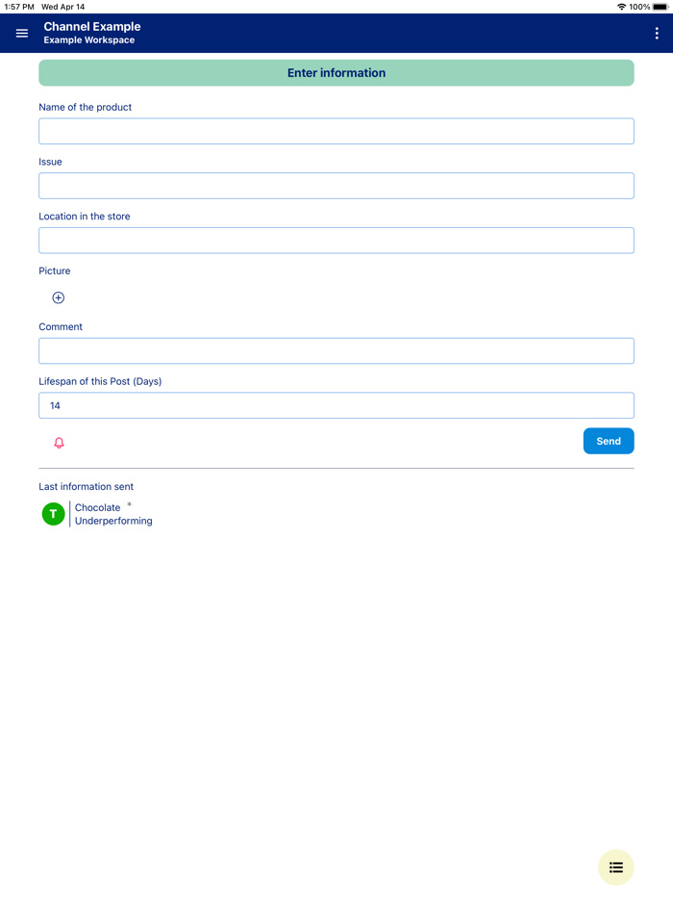Select the Example Workspace subtitle
Image resolution: width=673 pixels, height=899 pixels.
(89, 40)
